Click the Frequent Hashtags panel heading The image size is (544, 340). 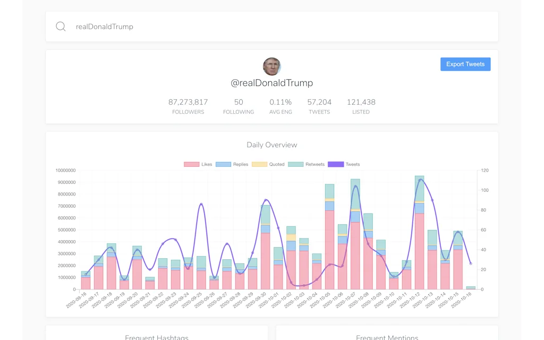pos(157,337)
